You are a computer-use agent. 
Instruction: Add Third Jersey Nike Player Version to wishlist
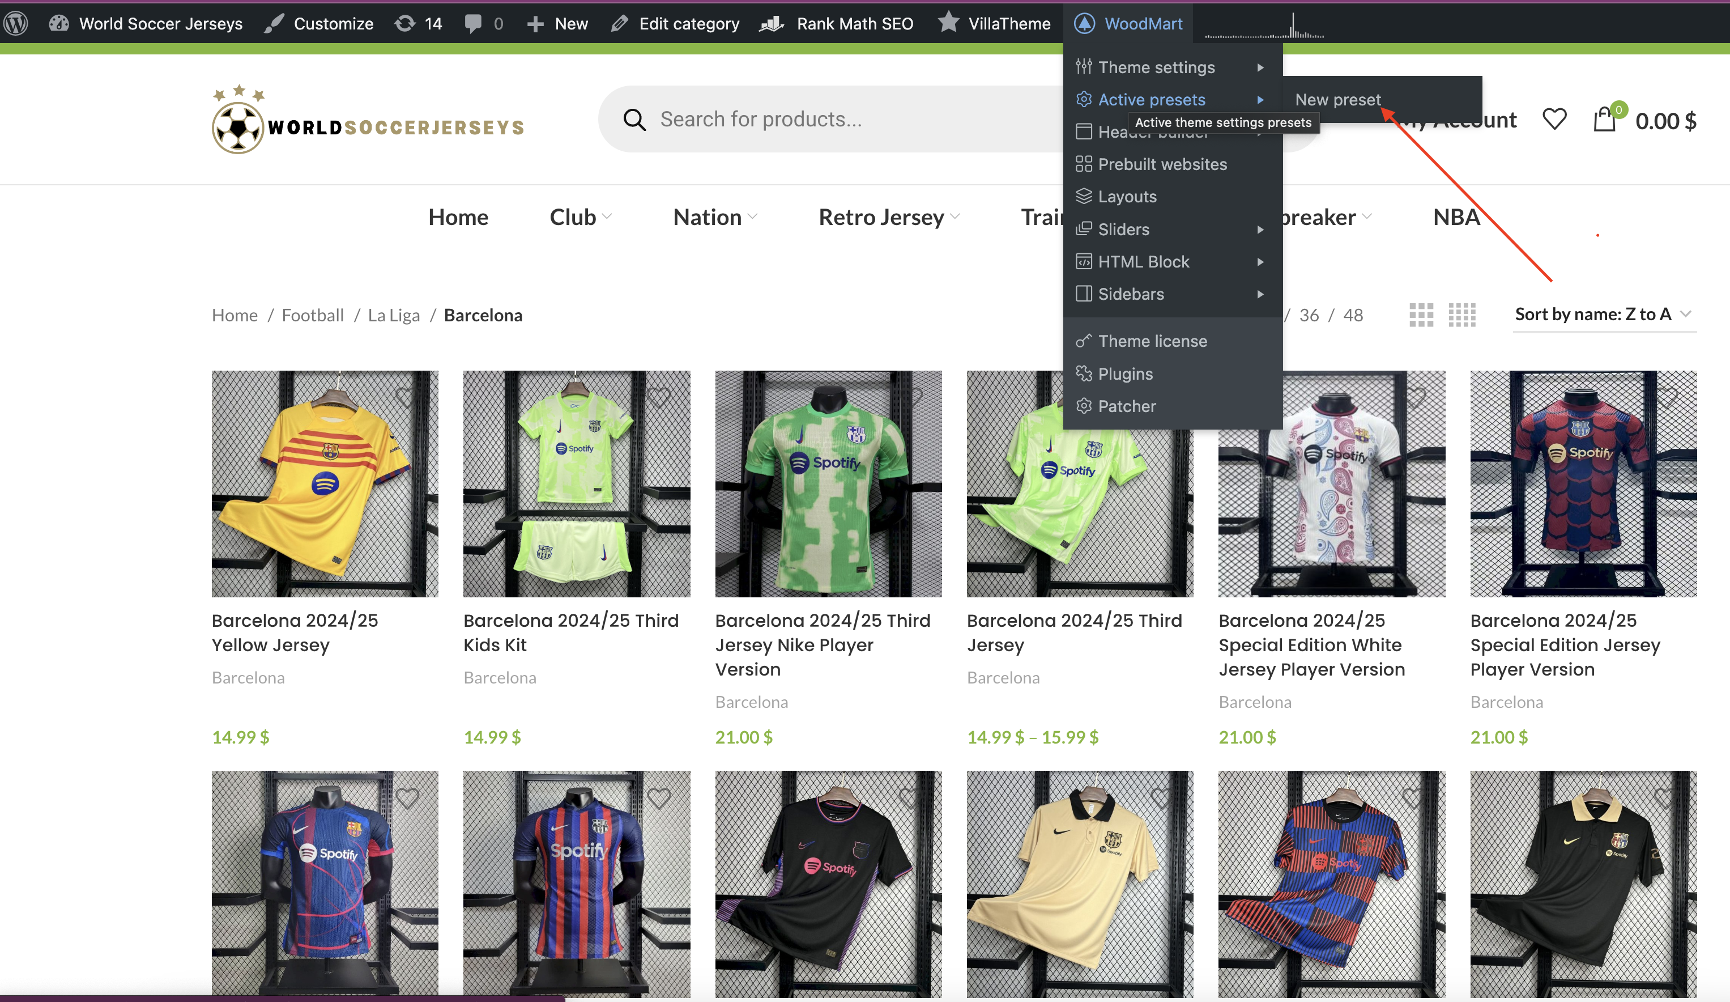(x=911, y=397)
